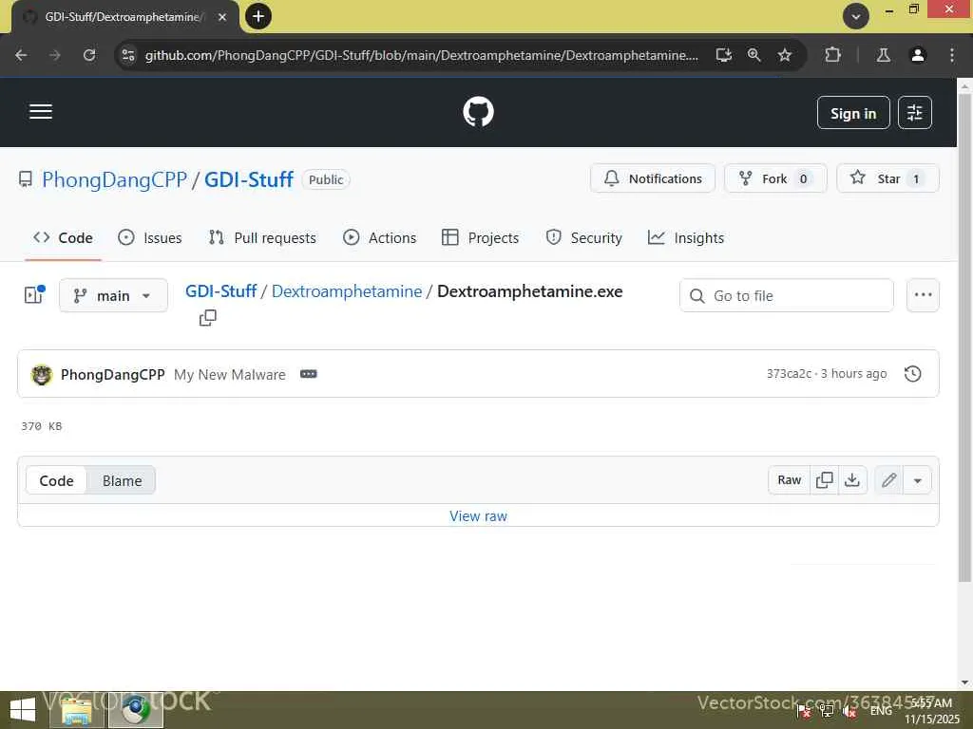Bookmark this page with star icon
This screenshot has width=973, height=729.
[784, 55]
